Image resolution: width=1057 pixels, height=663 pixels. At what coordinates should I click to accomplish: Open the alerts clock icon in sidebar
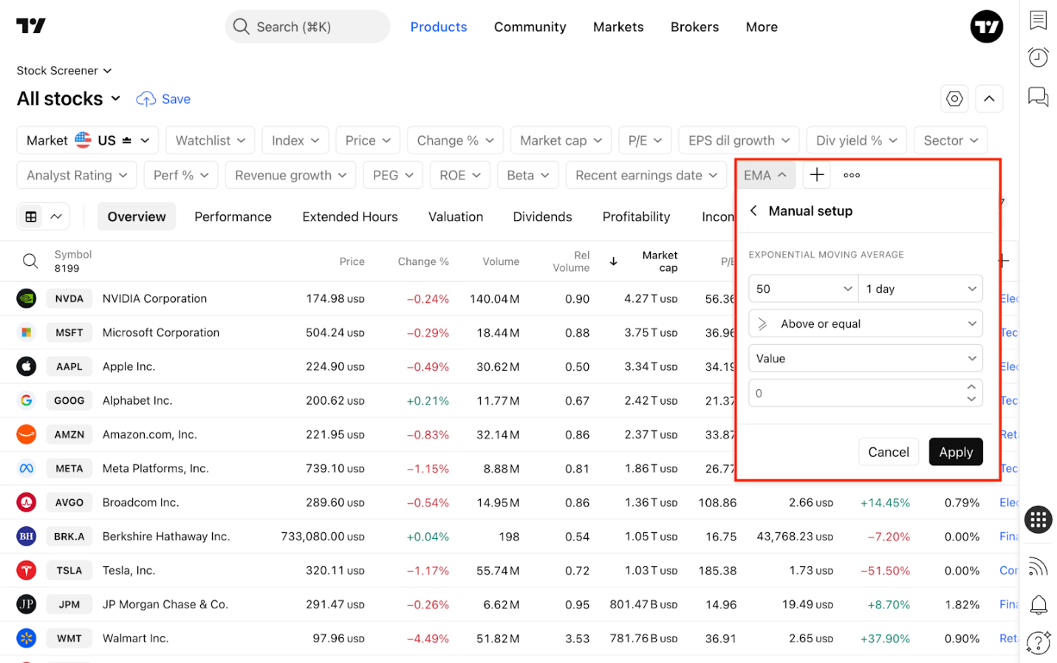(1038, 58)
